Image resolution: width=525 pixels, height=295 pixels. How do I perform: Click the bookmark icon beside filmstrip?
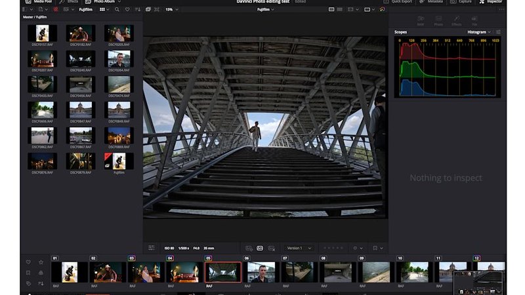click(x=28, y=273)
